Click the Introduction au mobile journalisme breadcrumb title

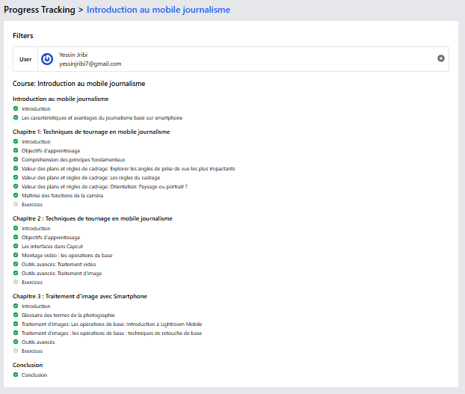point(158,10)
